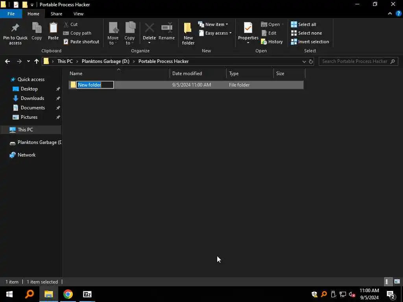Open the File menu tab
The height and width of the screenshot is (302, 403).
(x=11, y=14)
